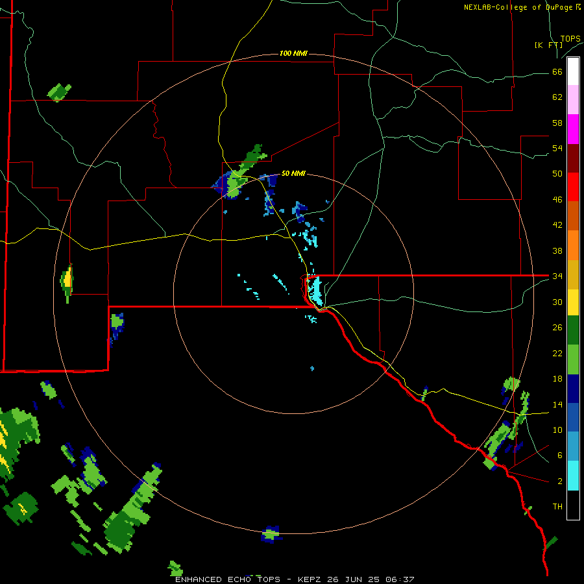584x584 pixels.
Task: Pick the cyan swatch in the color scale
Action: (573, 475)
